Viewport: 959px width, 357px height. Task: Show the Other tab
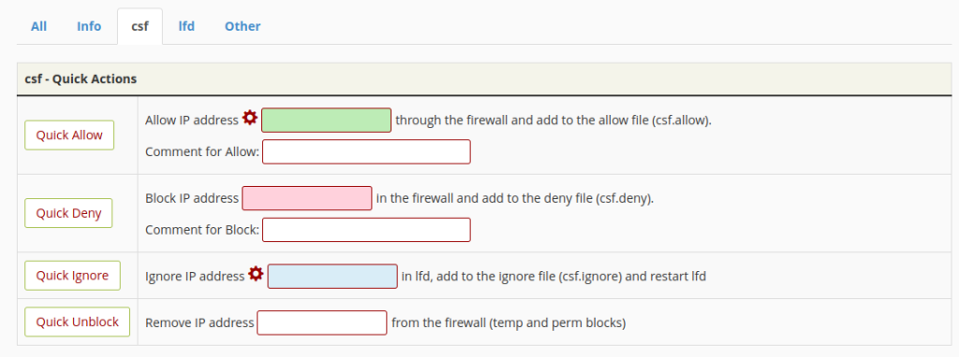pos(243,26)
